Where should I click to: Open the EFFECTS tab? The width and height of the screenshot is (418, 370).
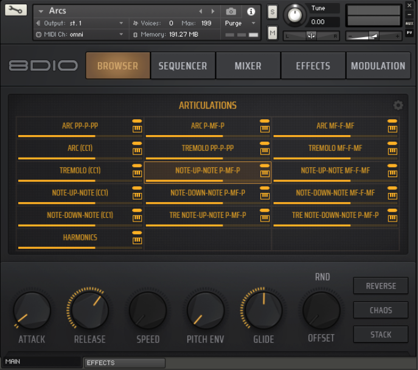tap(313, 66)
